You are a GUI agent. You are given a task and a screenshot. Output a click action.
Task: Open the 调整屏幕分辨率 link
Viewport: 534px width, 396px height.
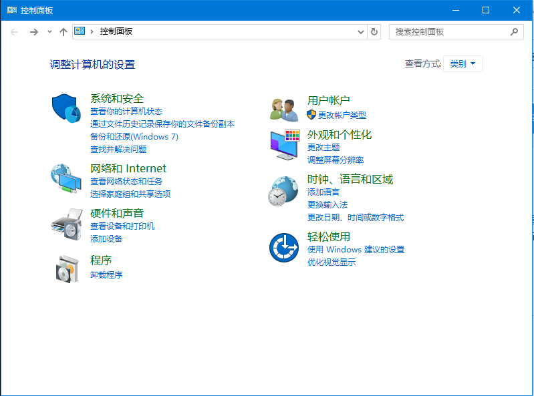click(x=336, y=160)
